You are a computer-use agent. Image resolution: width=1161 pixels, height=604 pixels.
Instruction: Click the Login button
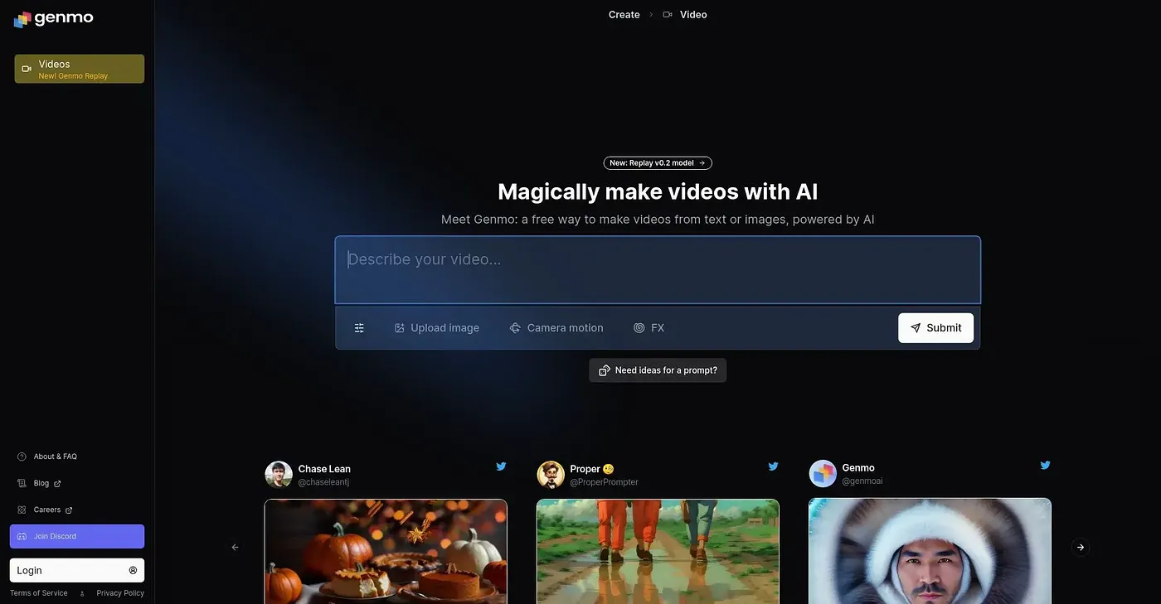[77, 570]
